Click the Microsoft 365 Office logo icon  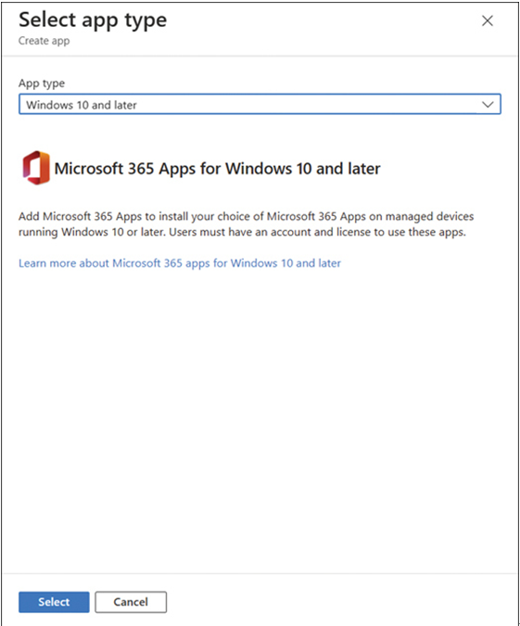click(36, 168)
